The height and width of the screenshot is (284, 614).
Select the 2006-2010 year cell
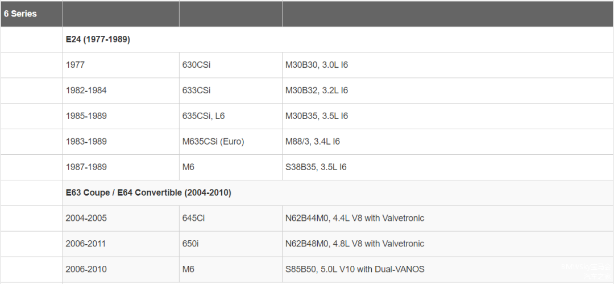[x=86, y=269]
